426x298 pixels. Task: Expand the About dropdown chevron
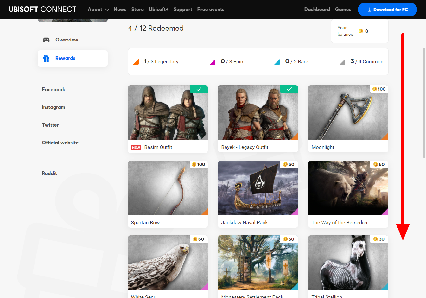[107, 10]
